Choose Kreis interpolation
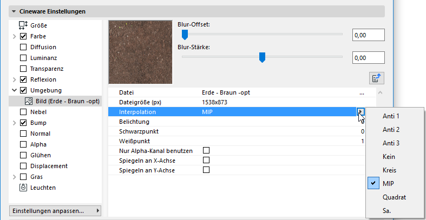The height and width of the screenshot is (220, 426). pos(395,170)
